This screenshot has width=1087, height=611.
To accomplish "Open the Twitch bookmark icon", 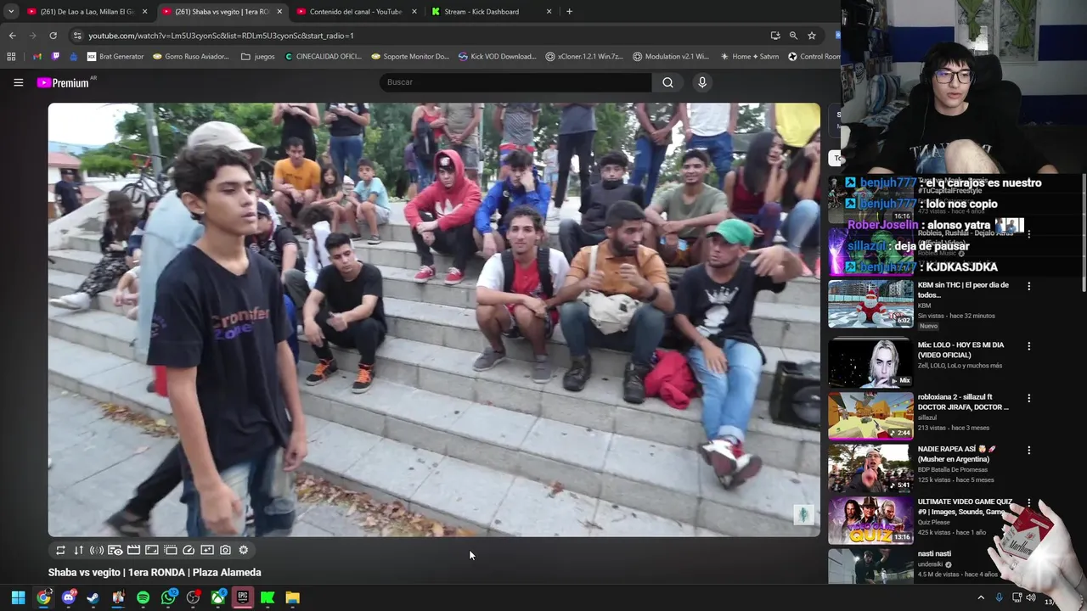I will [56, 57].
